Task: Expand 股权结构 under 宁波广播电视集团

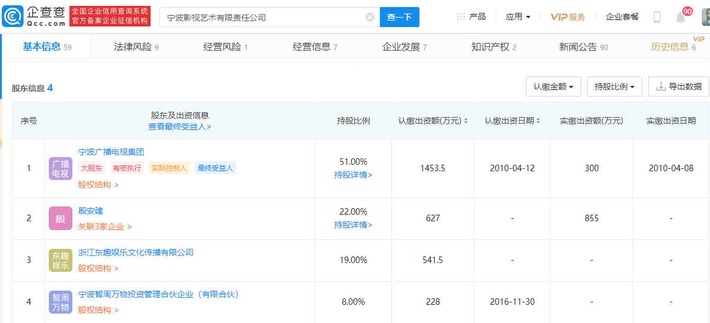Action: (98, 185)
